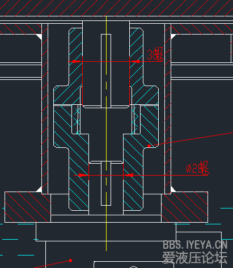The image size is (233, 268).
Task: Select right red-hatched bottom flange block
Action: [185, 207]
